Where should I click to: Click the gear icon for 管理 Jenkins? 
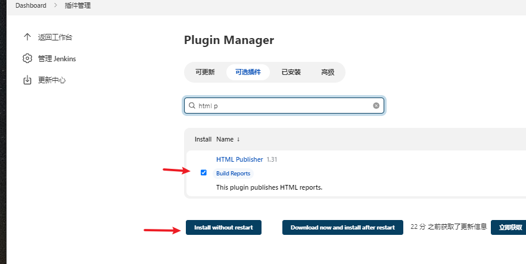[x=27, y=58]
